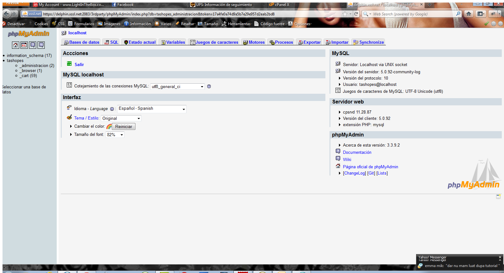Image resolution: width=504 pixels, height=273 pixels.
Task: Open the Motores tab
Action: coord(254,42)
